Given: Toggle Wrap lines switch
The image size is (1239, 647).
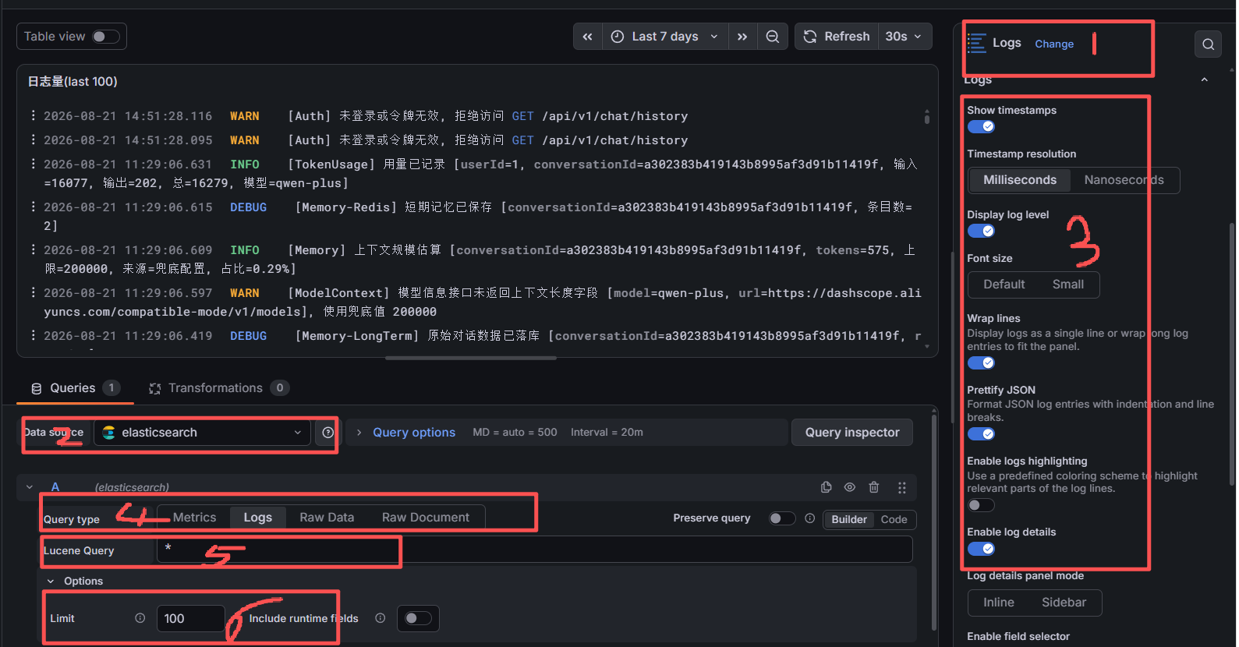Looking at the screenshot, I should click(981, 363).
